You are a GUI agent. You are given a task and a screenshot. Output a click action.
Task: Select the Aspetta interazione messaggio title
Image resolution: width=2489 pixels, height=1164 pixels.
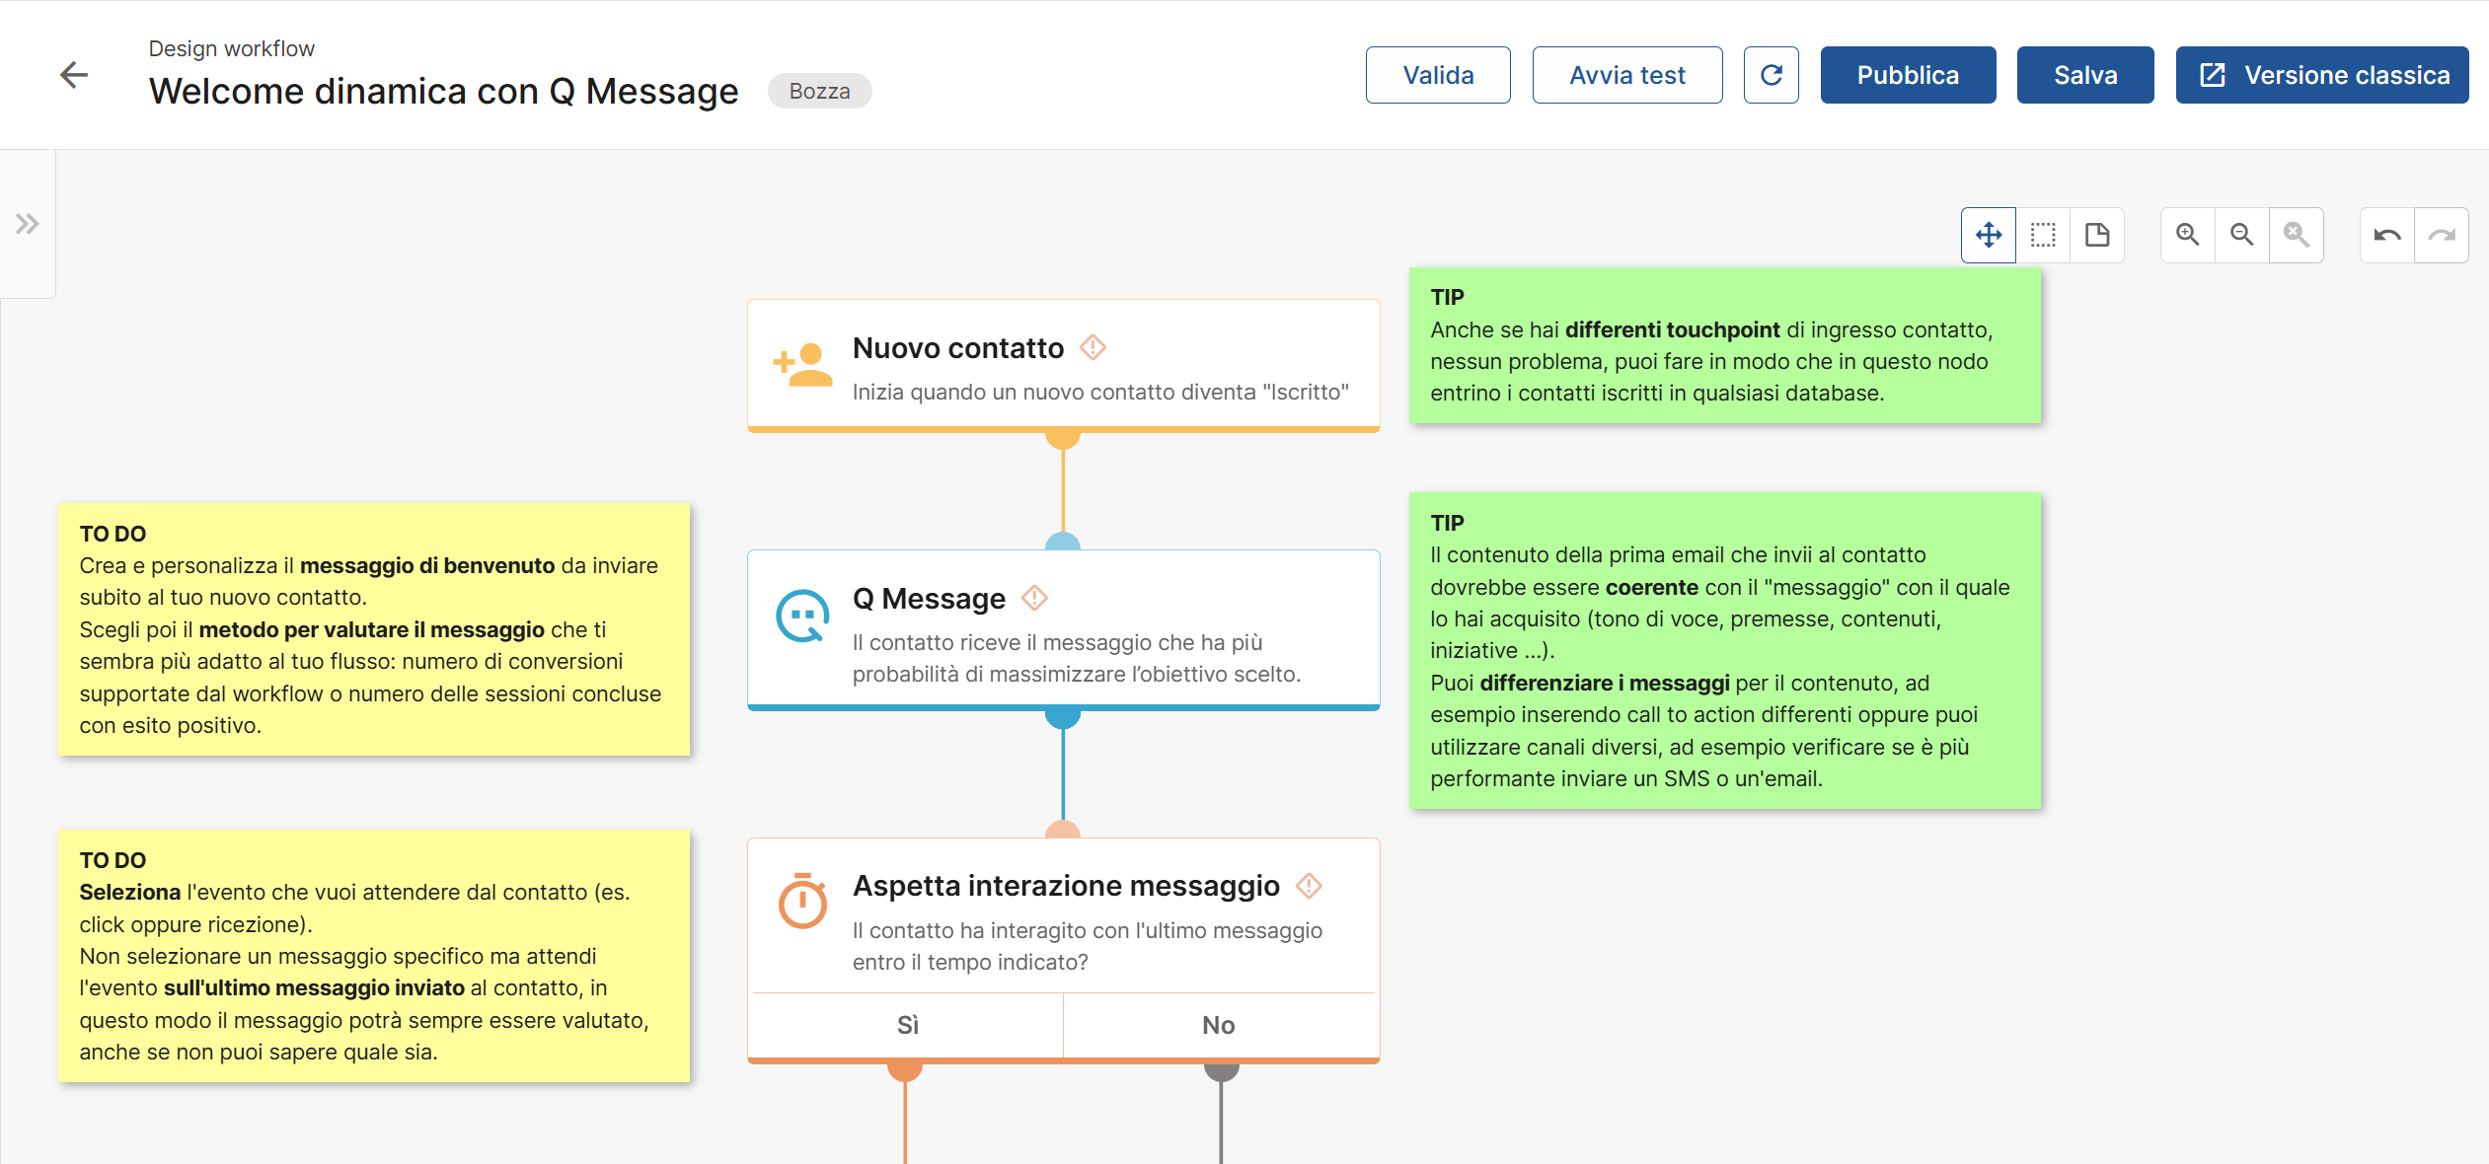(x=1066, y=886)
